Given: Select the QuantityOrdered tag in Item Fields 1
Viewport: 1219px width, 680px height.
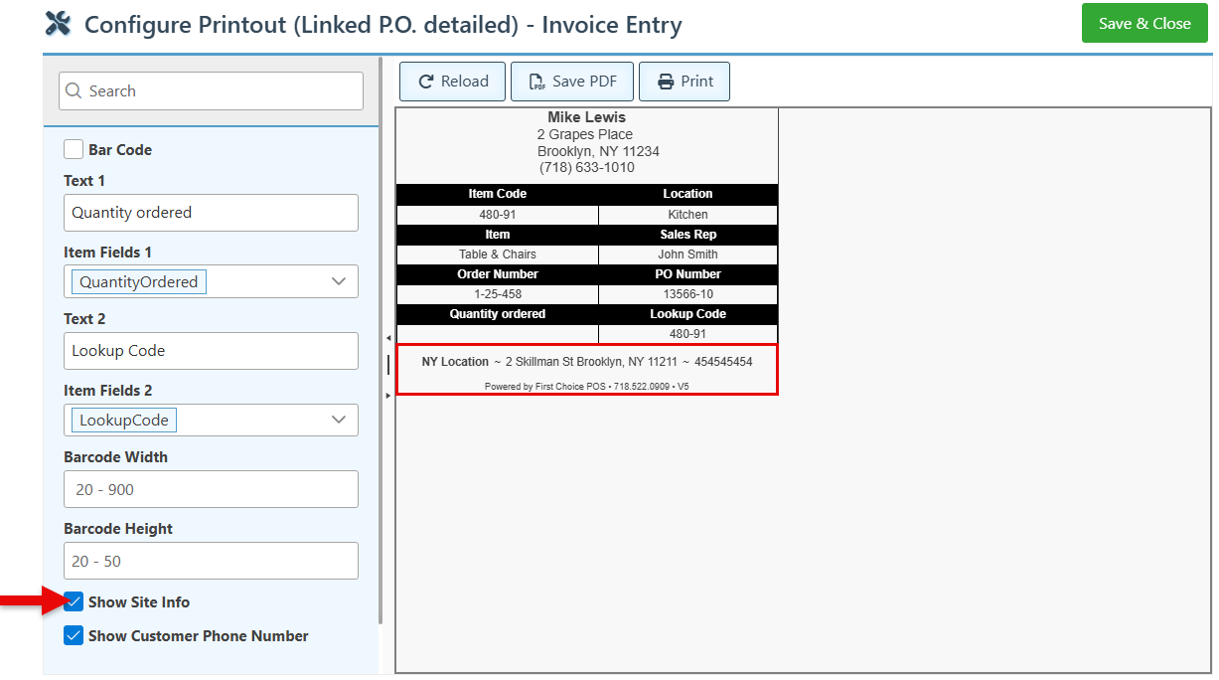Looking at the screenshot, I should tap(139, 282).
